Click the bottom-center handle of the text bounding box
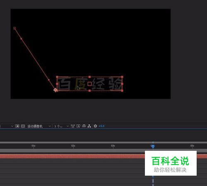The width and height of the screenshot is (207, 186). coord(89,91)
